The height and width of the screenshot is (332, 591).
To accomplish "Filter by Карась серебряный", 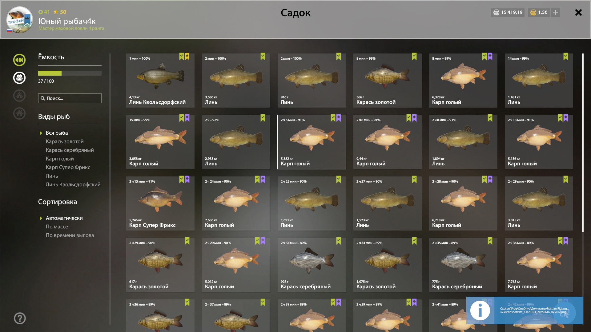I will click(70, 150).
